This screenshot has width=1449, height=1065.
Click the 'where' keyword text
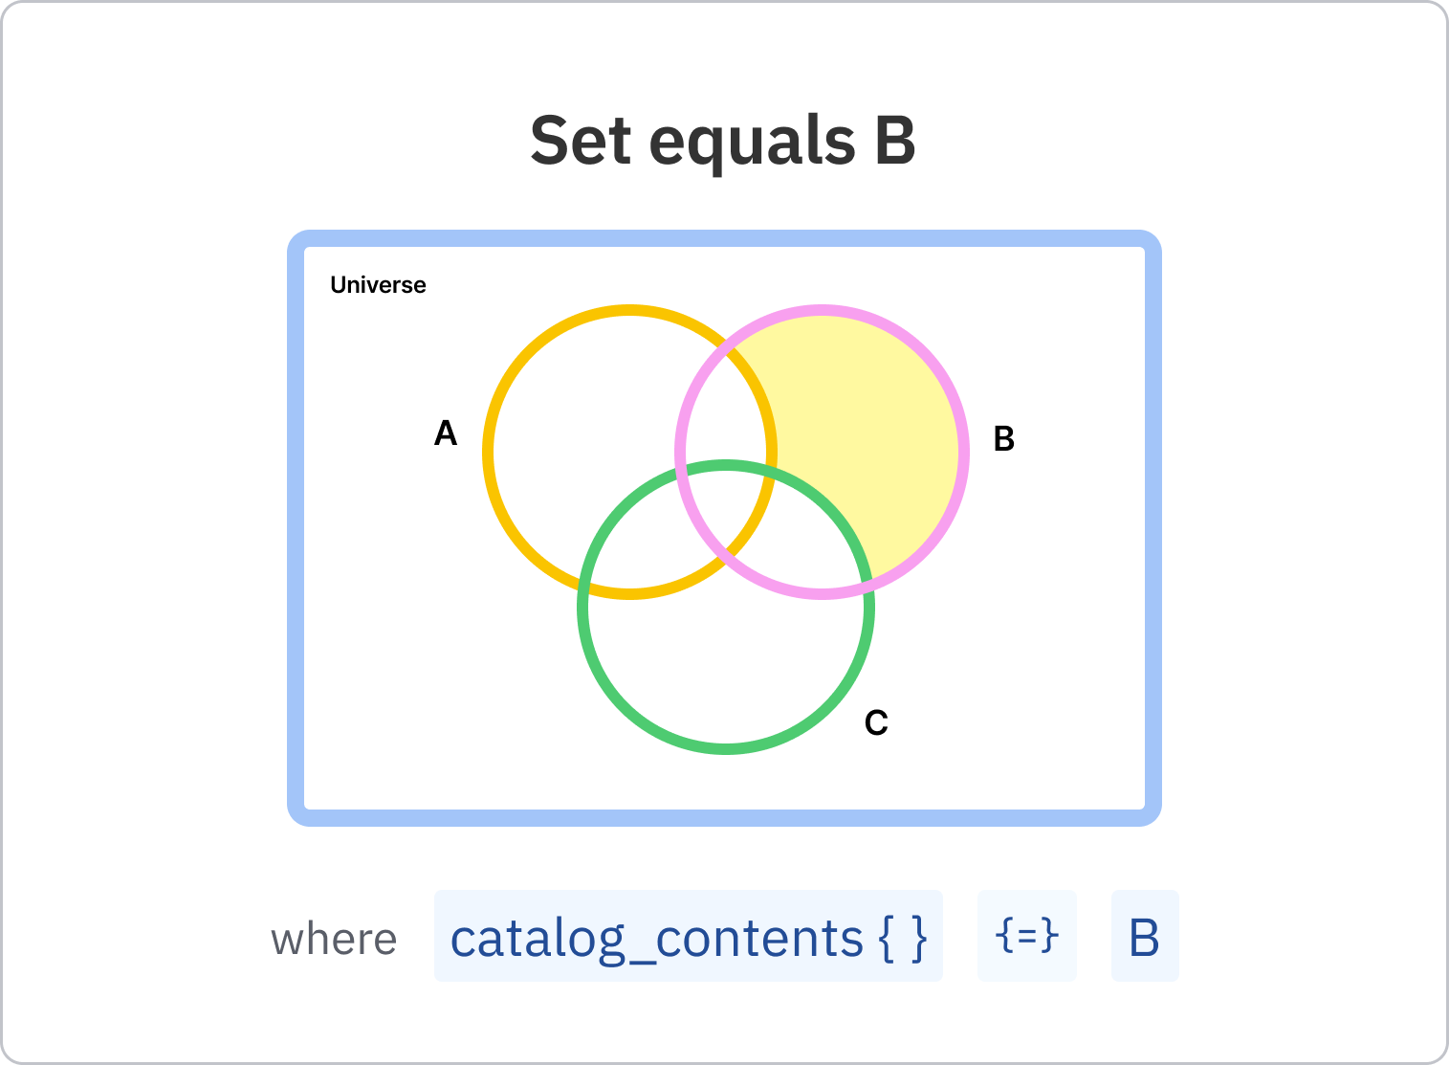tap(334, 939)
